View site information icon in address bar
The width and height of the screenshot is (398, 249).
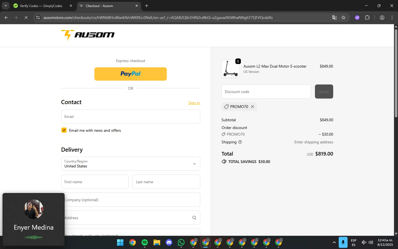pyautogui.click(x=38, y=18)
